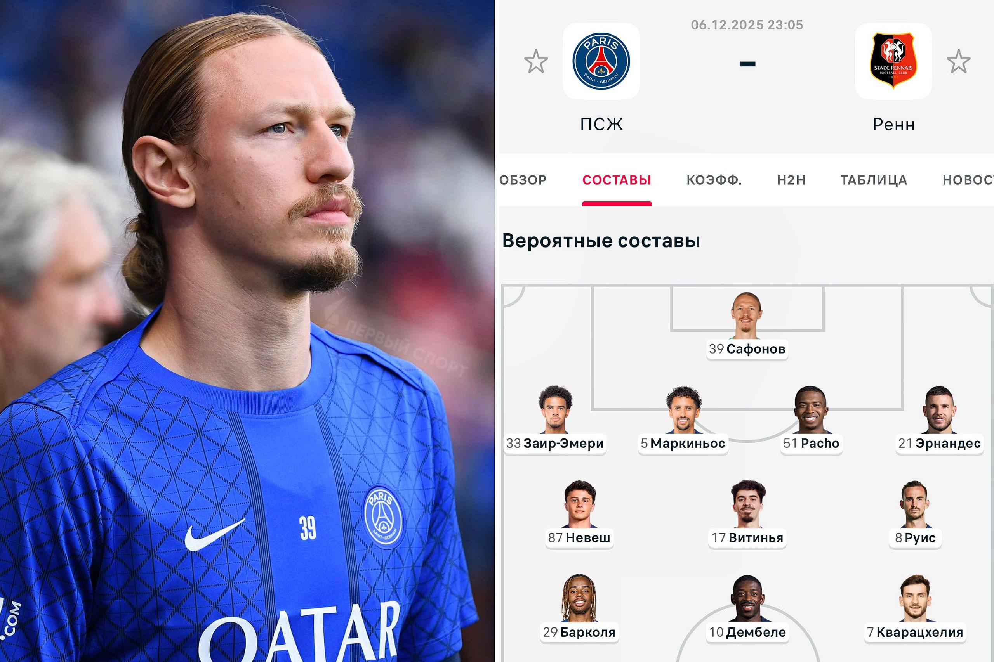Click the 7 Кварацхелия name label
The image size is (994, 662).
point(915,632)
